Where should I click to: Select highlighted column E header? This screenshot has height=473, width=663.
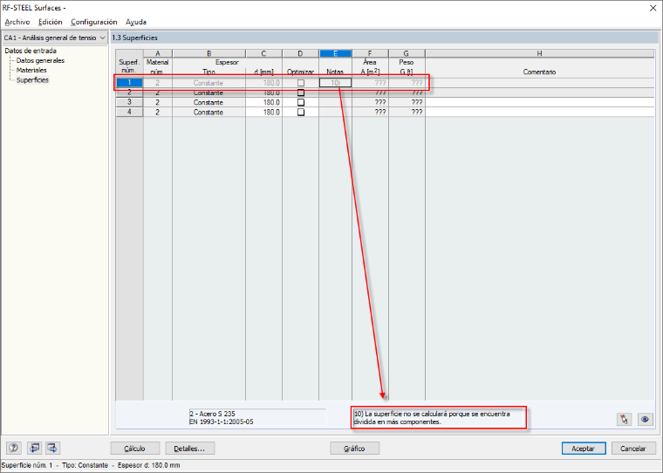[x=335, y=53]
